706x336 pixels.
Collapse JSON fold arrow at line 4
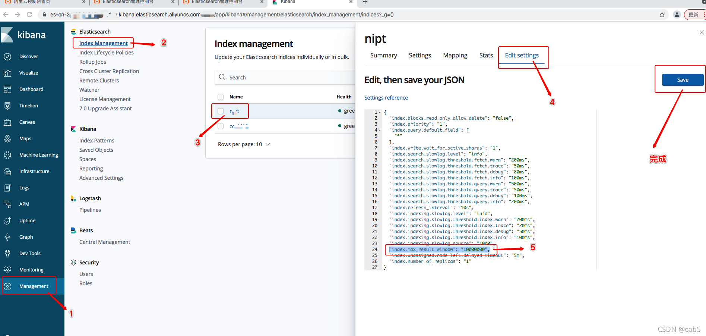point(380,130)
